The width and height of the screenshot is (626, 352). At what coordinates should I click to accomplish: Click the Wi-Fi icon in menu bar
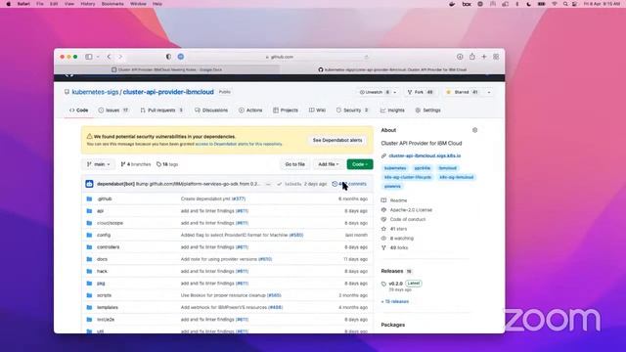point(555,4)
